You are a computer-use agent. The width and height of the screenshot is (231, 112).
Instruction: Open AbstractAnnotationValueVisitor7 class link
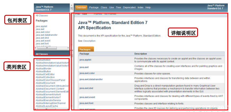52,66
